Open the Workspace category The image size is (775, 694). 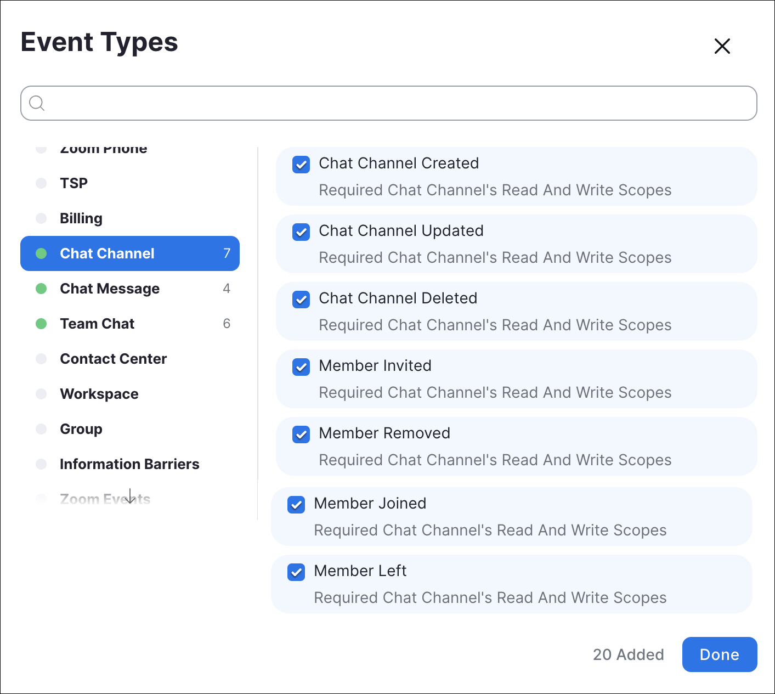pyautogui.click(x=99, y=394)
